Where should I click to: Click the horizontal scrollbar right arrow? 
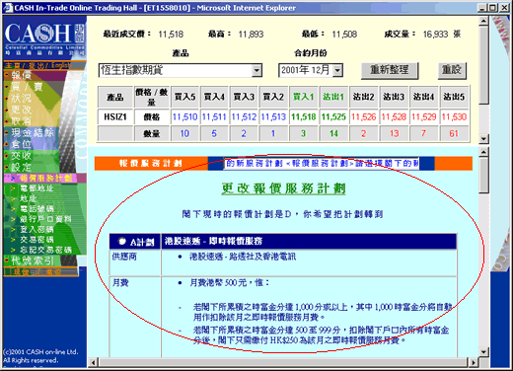click(474, 362)
